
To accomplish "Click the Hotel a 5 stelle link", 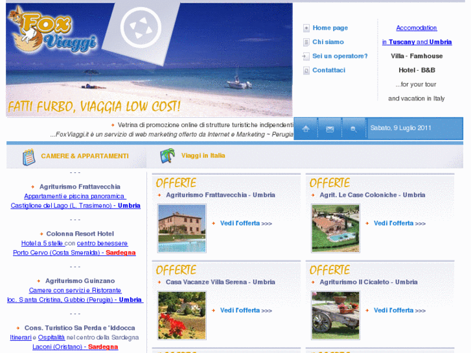I will [x=42, y=243].
